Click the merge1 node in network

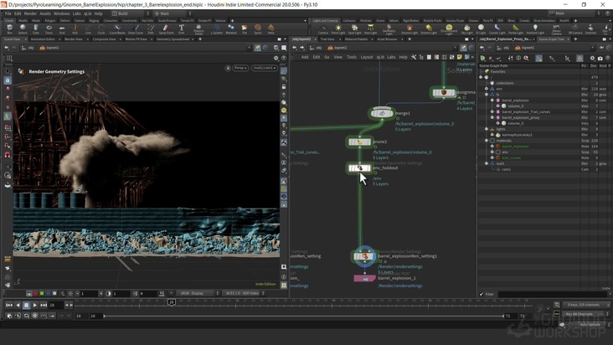tap(382, 113)
